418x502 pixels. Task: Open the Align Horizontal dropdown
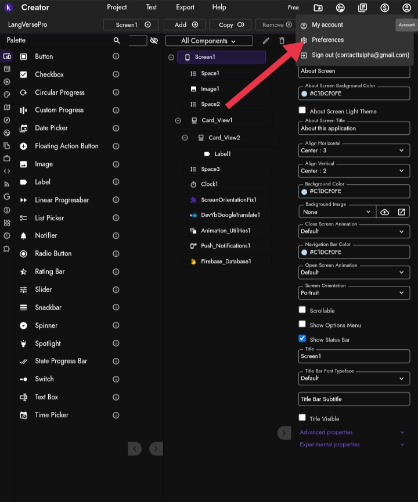[x=354, y=150]
